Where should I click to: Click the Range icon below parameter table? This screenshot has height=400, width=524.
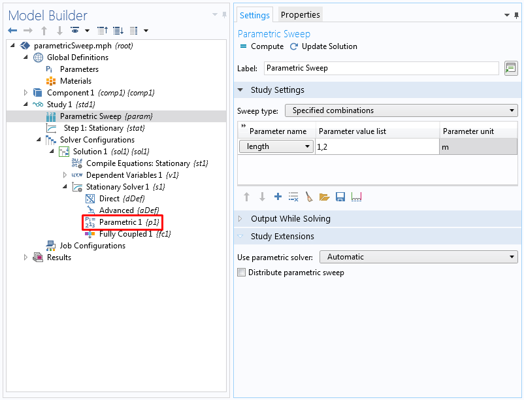pyautogui.click(x=356, y=197)
